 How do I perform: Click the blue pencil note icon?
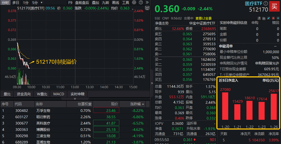pyautogui.click(x=269, y=18)
